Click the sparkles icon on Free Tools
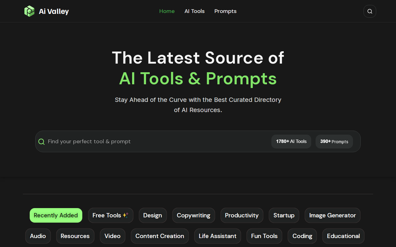The width and height of the screenshot is (396, 247). [125, 215]
